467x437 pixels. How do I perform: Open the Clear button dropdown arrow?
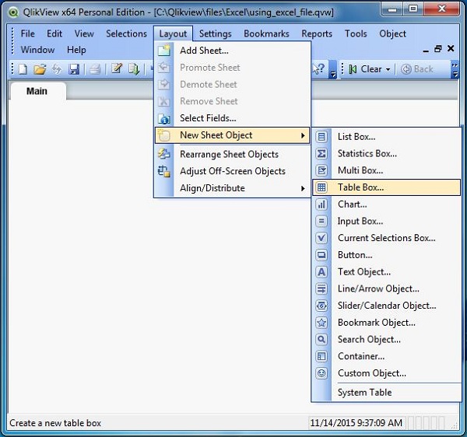(389, 69)
